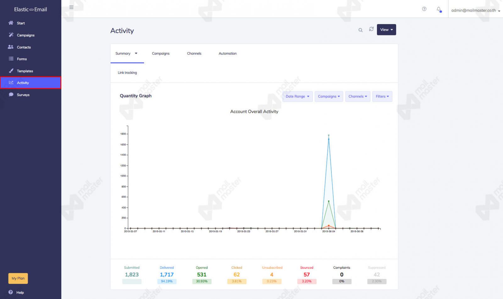Click the search magnifier icon

[361, 30]
